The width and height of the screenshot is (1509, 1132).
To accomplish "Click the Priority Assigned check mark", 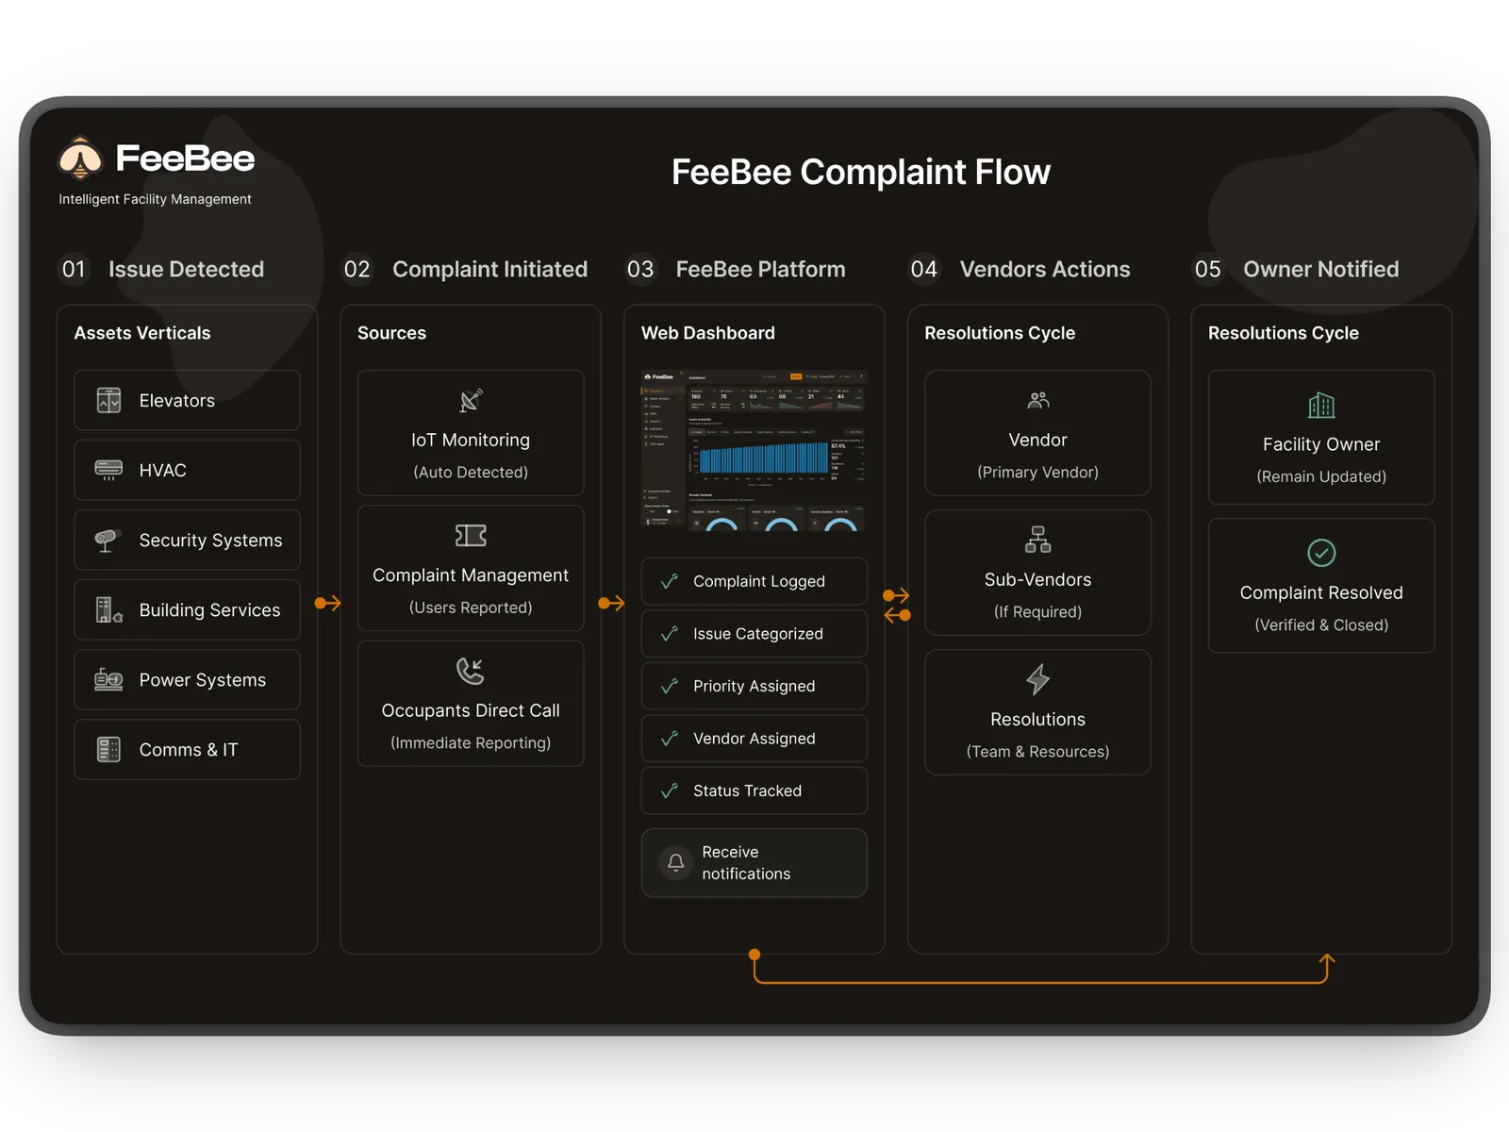I will [670, 686].
